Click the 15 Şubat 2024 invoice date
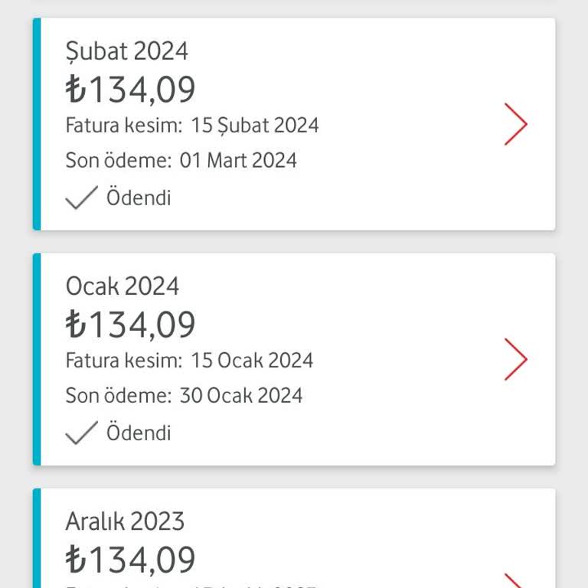This screenshot has height=588, width=588. [x=255, y=126]
